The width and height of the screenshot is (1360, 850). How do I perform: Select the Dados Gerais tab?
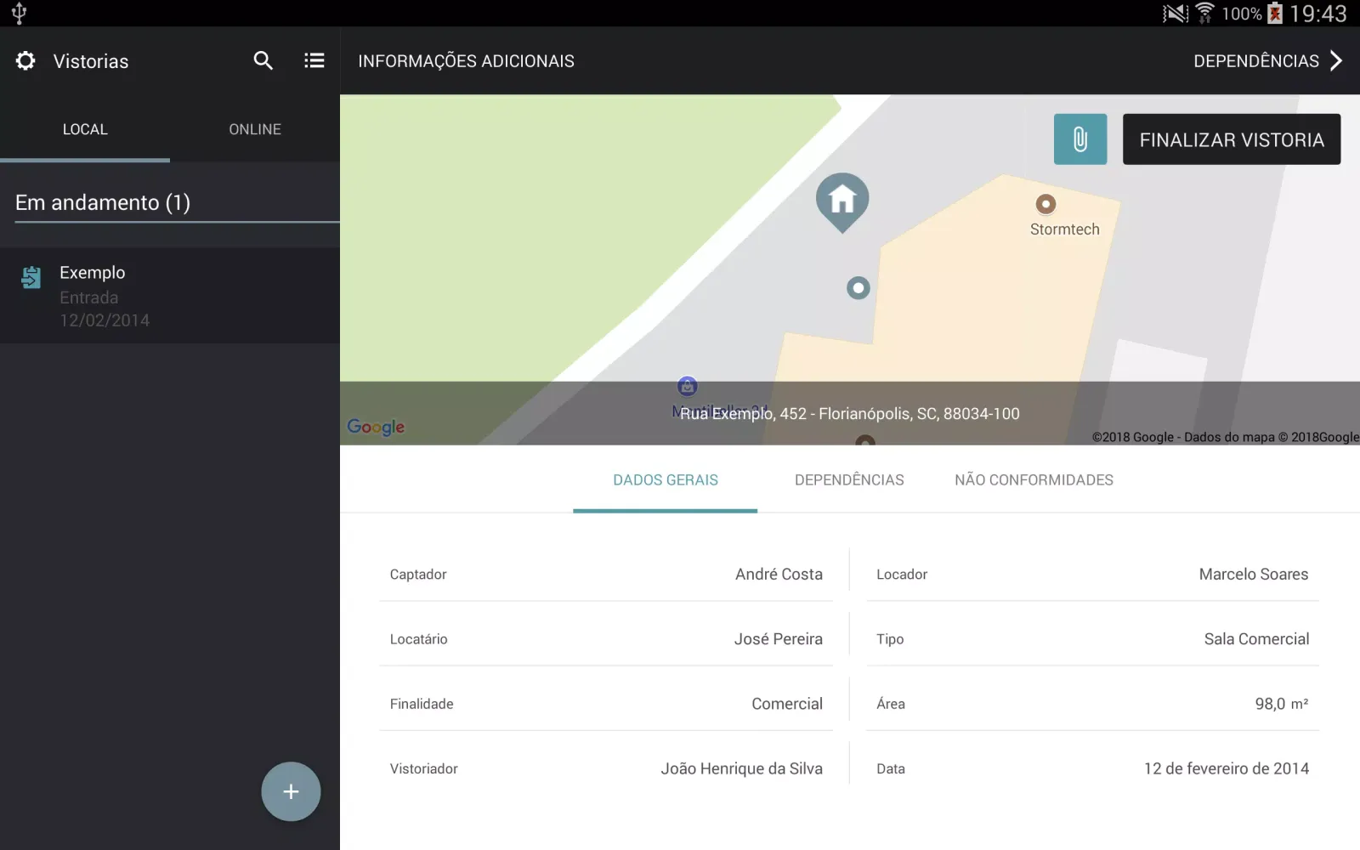(x=666, y=480)
